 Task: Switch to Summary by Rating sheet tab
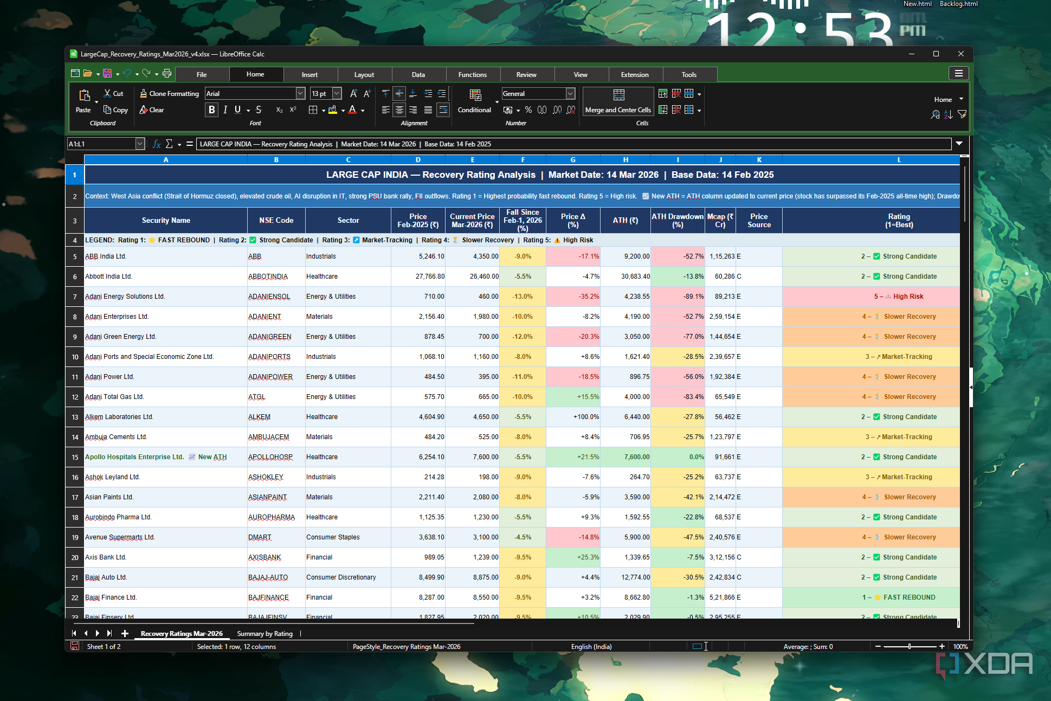coord(265,633)
